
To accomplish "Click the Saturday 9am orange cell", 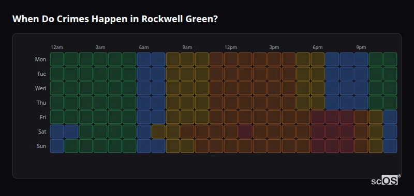I will pos(187,132).
